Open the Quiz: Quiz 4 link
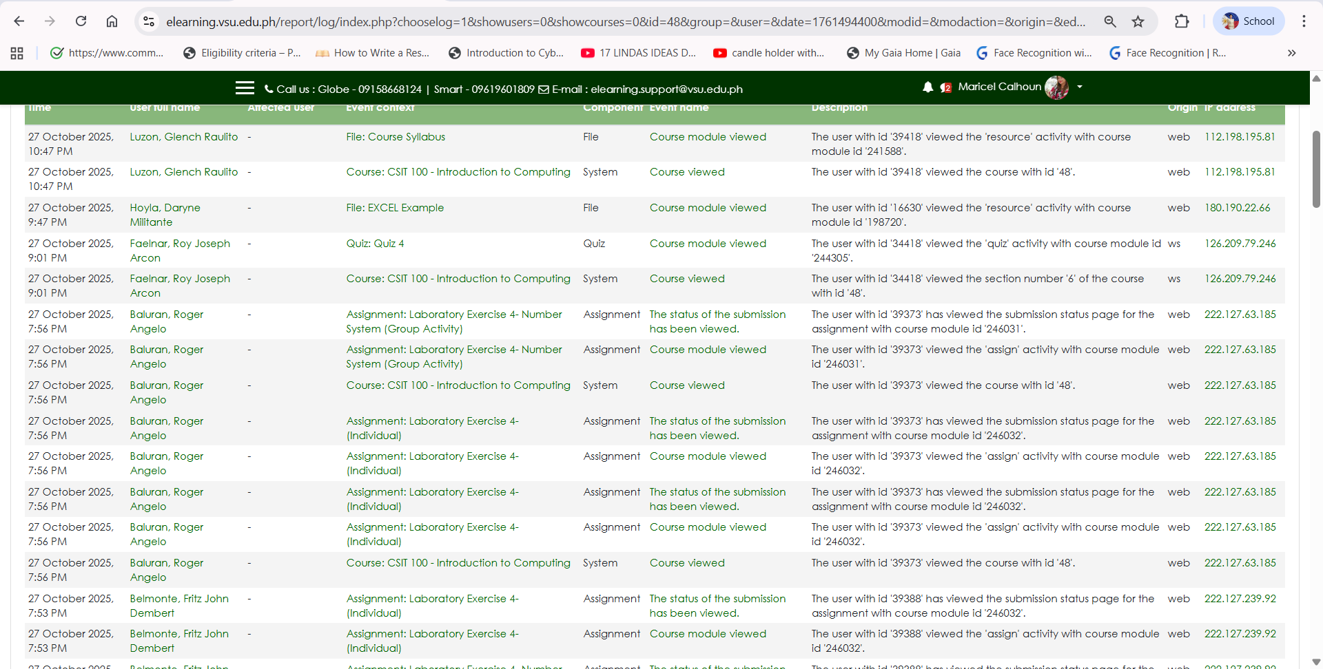This screenshot has height=669, width=1323. [x=375, y=244]
